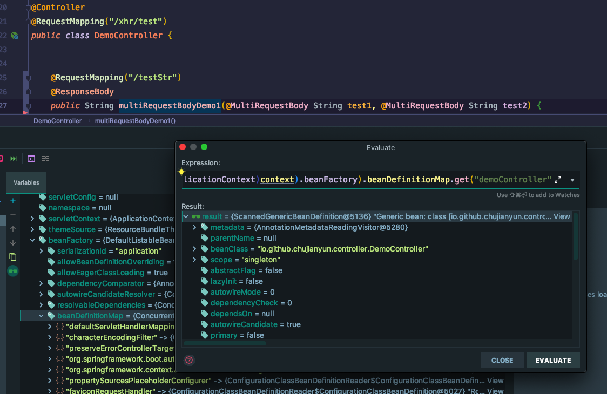
Task: Select the Variables tab
Action: (26, 182)
